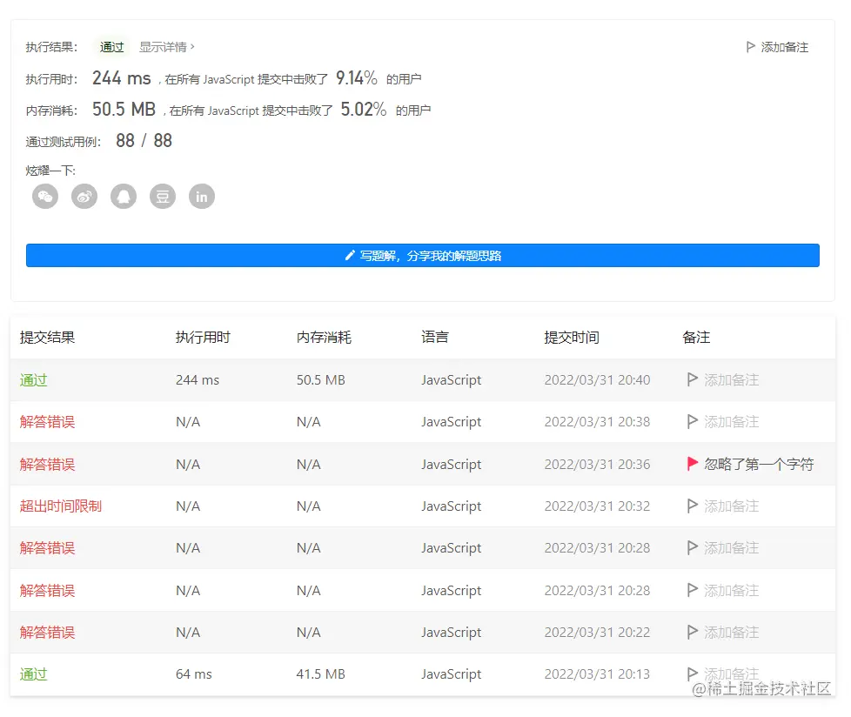Click 提交时间 column header

(x=572, y=337)
